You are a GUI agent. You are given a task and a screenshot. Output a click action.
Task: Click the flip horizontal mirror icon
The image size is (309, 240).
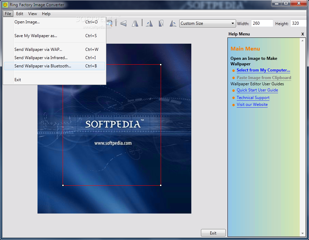(x=135, y=23)
